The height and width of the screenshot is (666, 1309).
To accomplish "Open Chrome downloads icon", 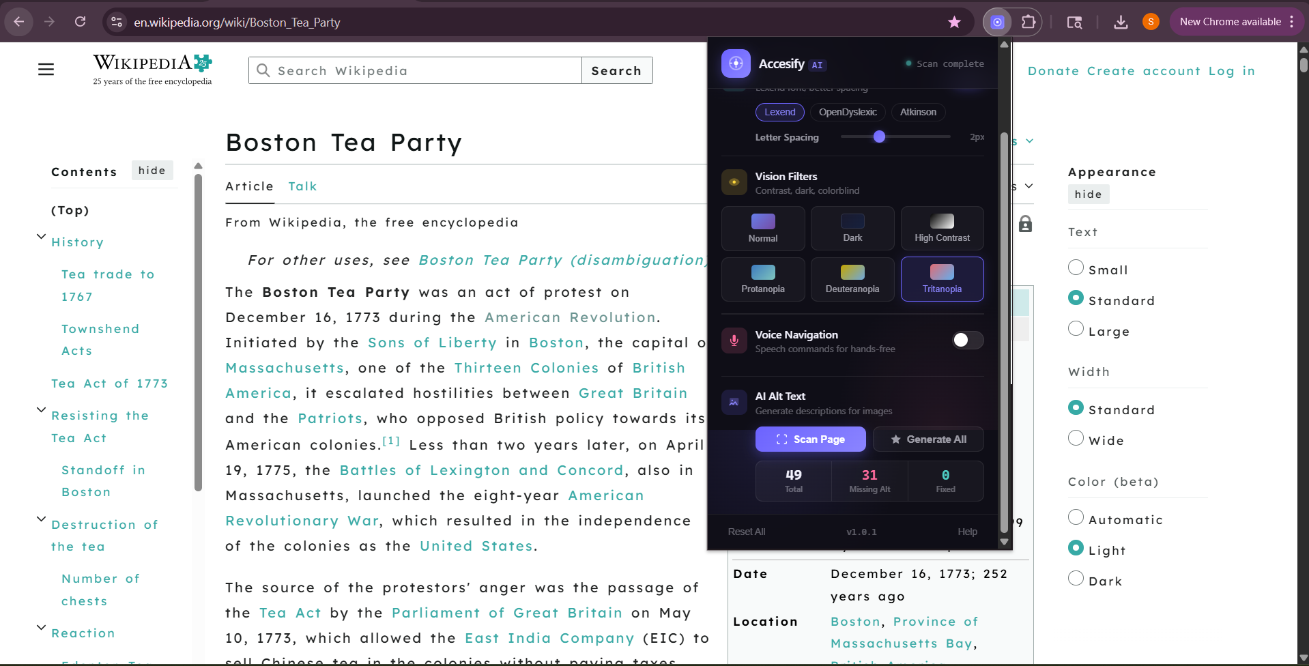I will (1121, 22).
